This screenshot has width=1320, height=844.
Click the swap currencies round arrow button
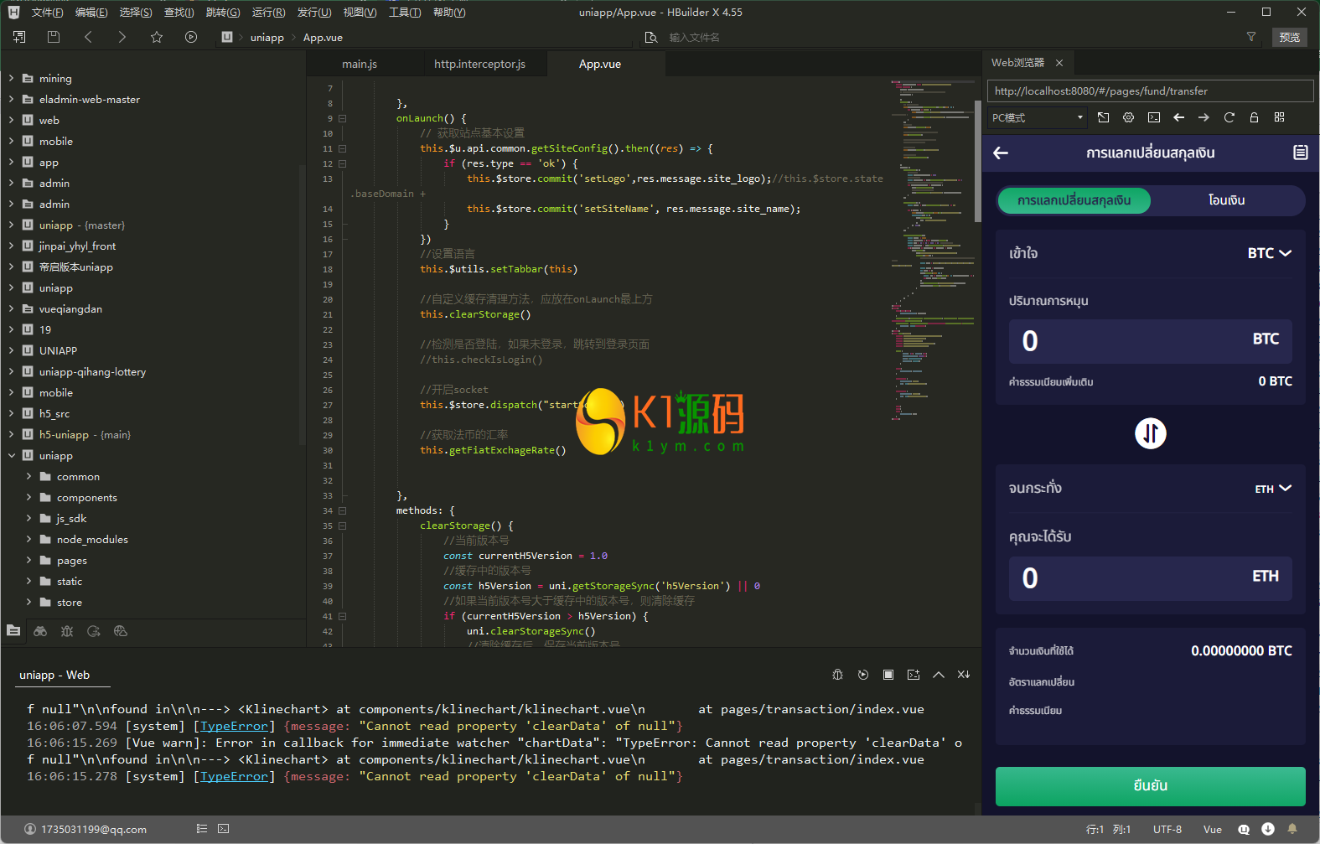point(1150,433)
